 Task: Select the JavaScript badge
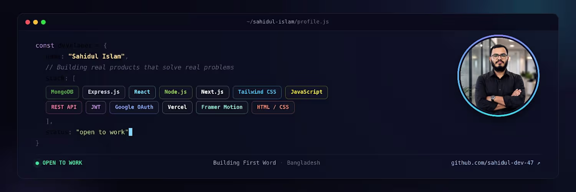click(x=306, y=92)
